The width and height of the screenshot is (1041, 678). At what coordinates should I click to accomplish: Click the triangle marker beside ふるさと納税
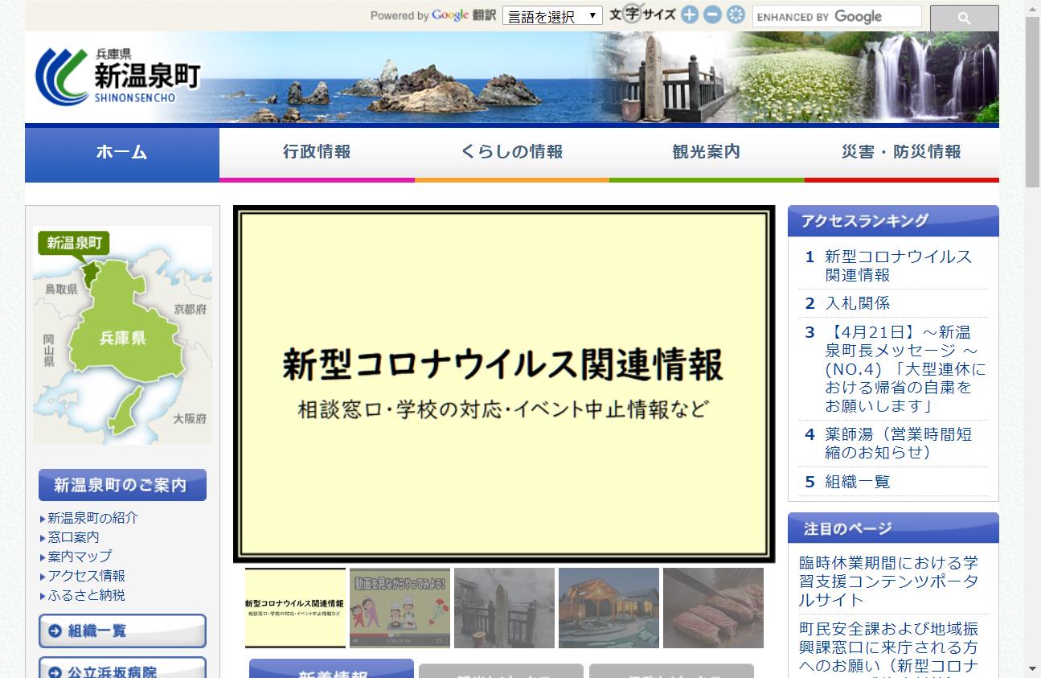tap(44, 595)
